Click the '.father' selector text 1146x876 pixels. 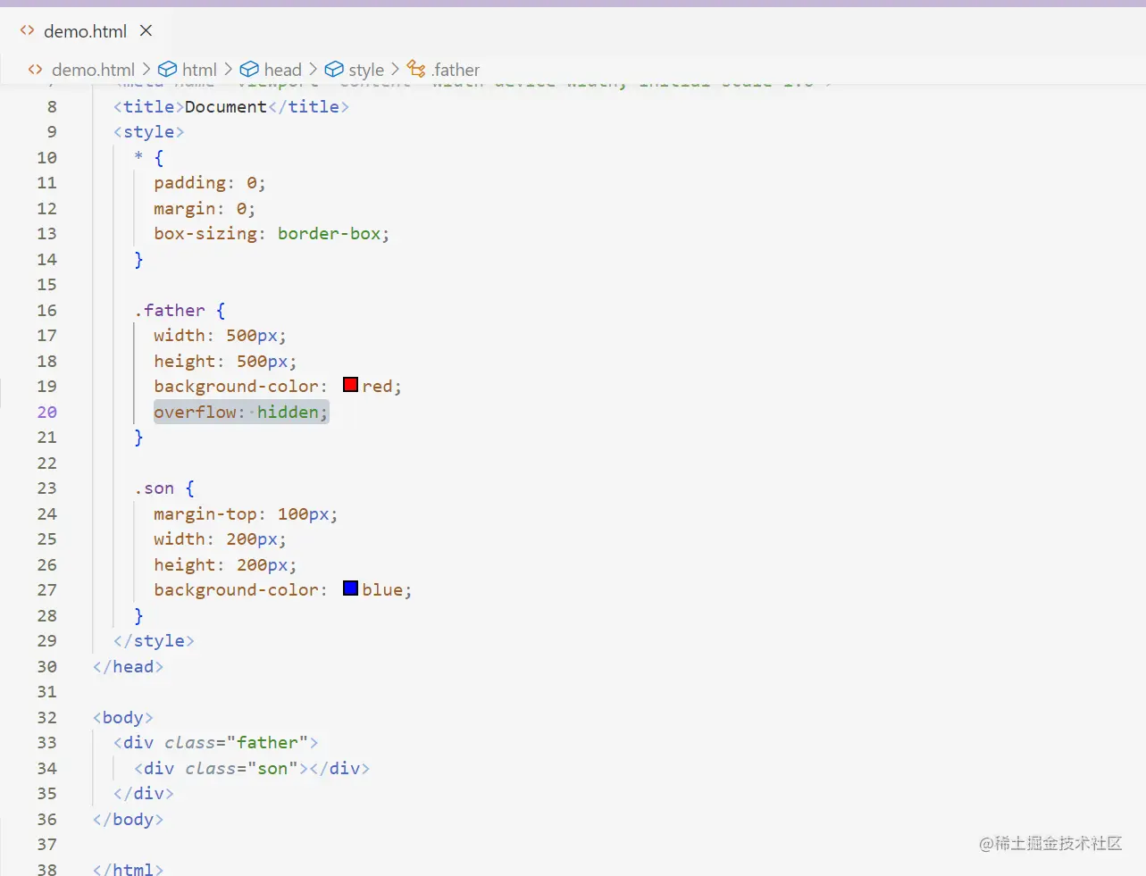pyautogui.click(x=170, y=310)
